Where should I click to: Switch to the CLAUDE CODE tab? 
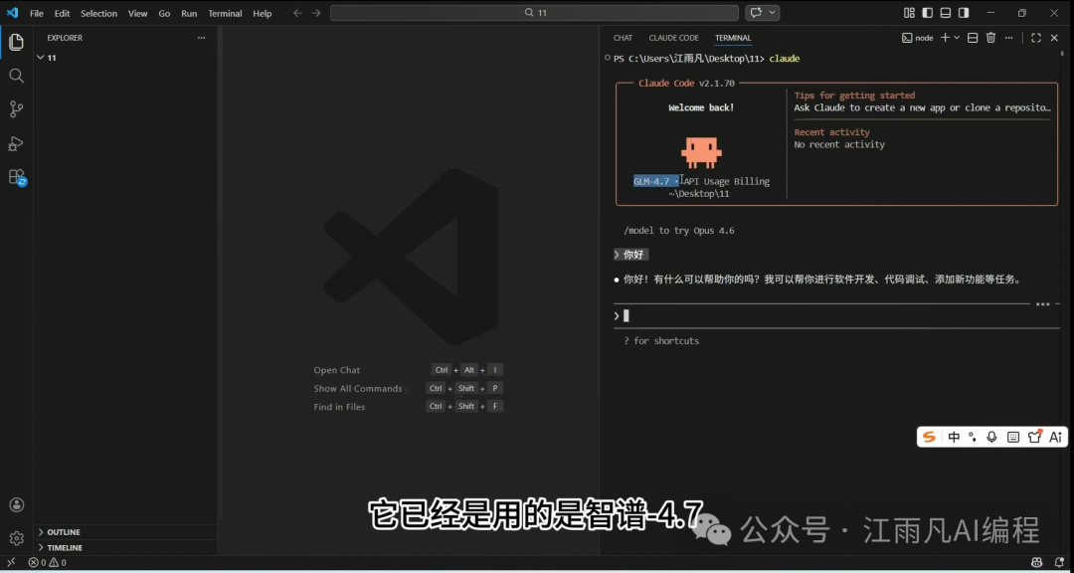[x=673, y=38]
